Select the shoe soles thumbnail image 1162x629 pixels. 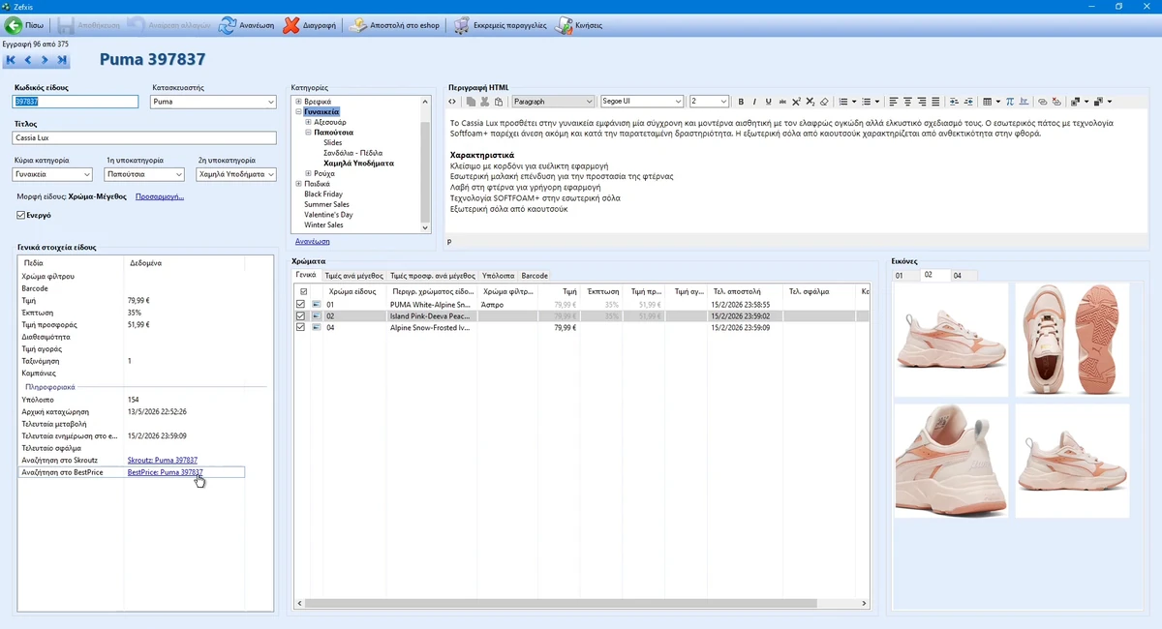(x=1072, y=340)
